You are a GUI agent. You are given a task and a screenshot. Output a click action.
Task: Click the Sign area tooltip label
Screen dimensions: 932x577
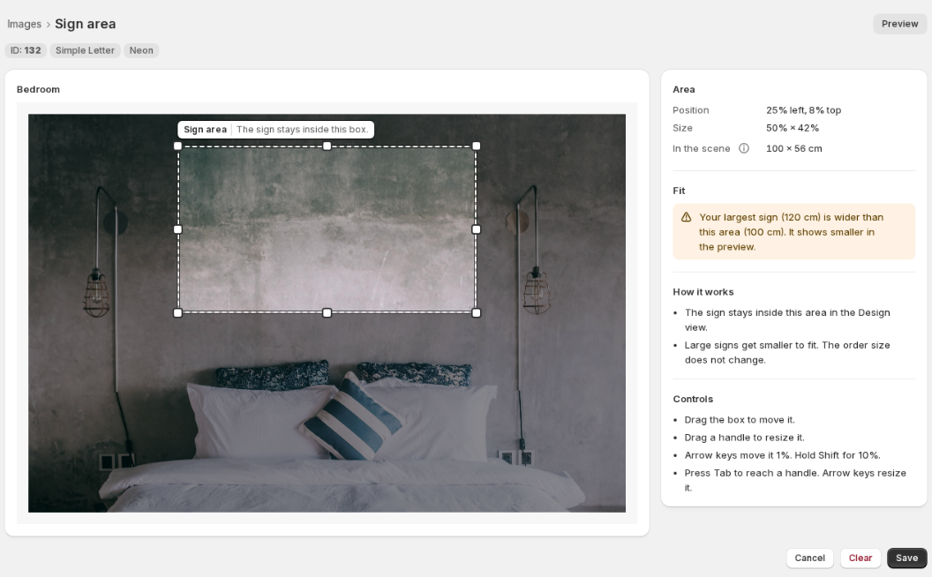275,130
